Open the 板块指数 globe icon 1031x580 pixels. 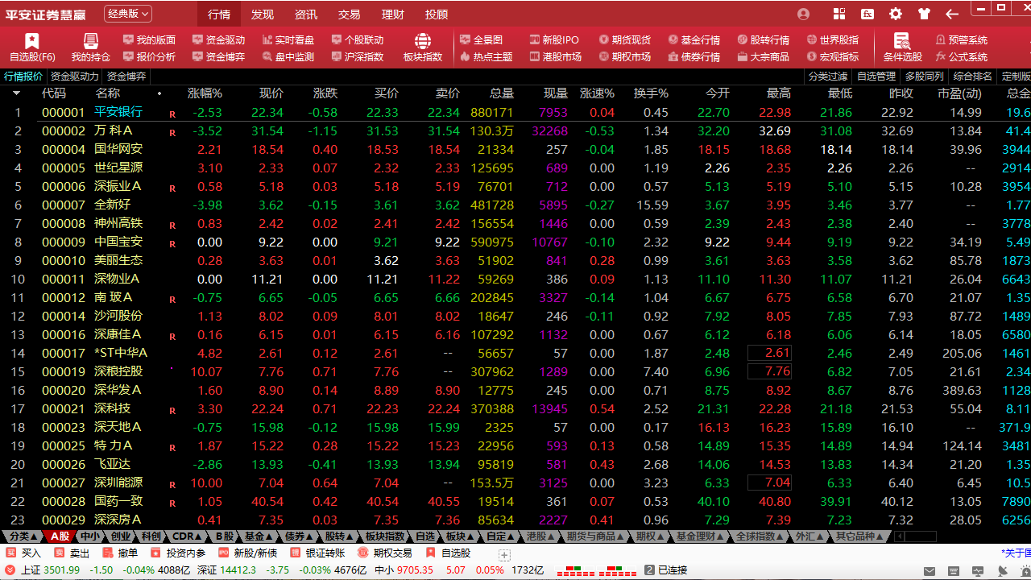[x=423, y=48]
